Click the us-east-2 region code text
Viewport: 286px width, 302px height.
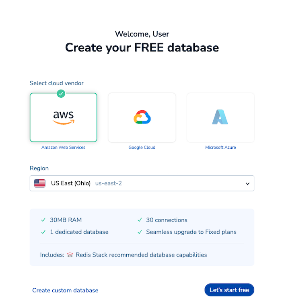[x=109, y=183]
